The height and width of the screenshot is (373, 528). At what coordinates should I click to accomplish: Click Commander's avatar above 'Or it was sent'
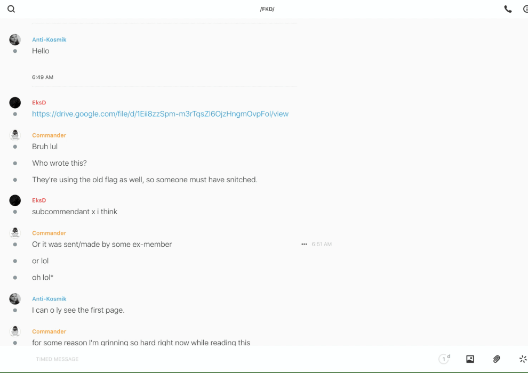pos(15,232)
